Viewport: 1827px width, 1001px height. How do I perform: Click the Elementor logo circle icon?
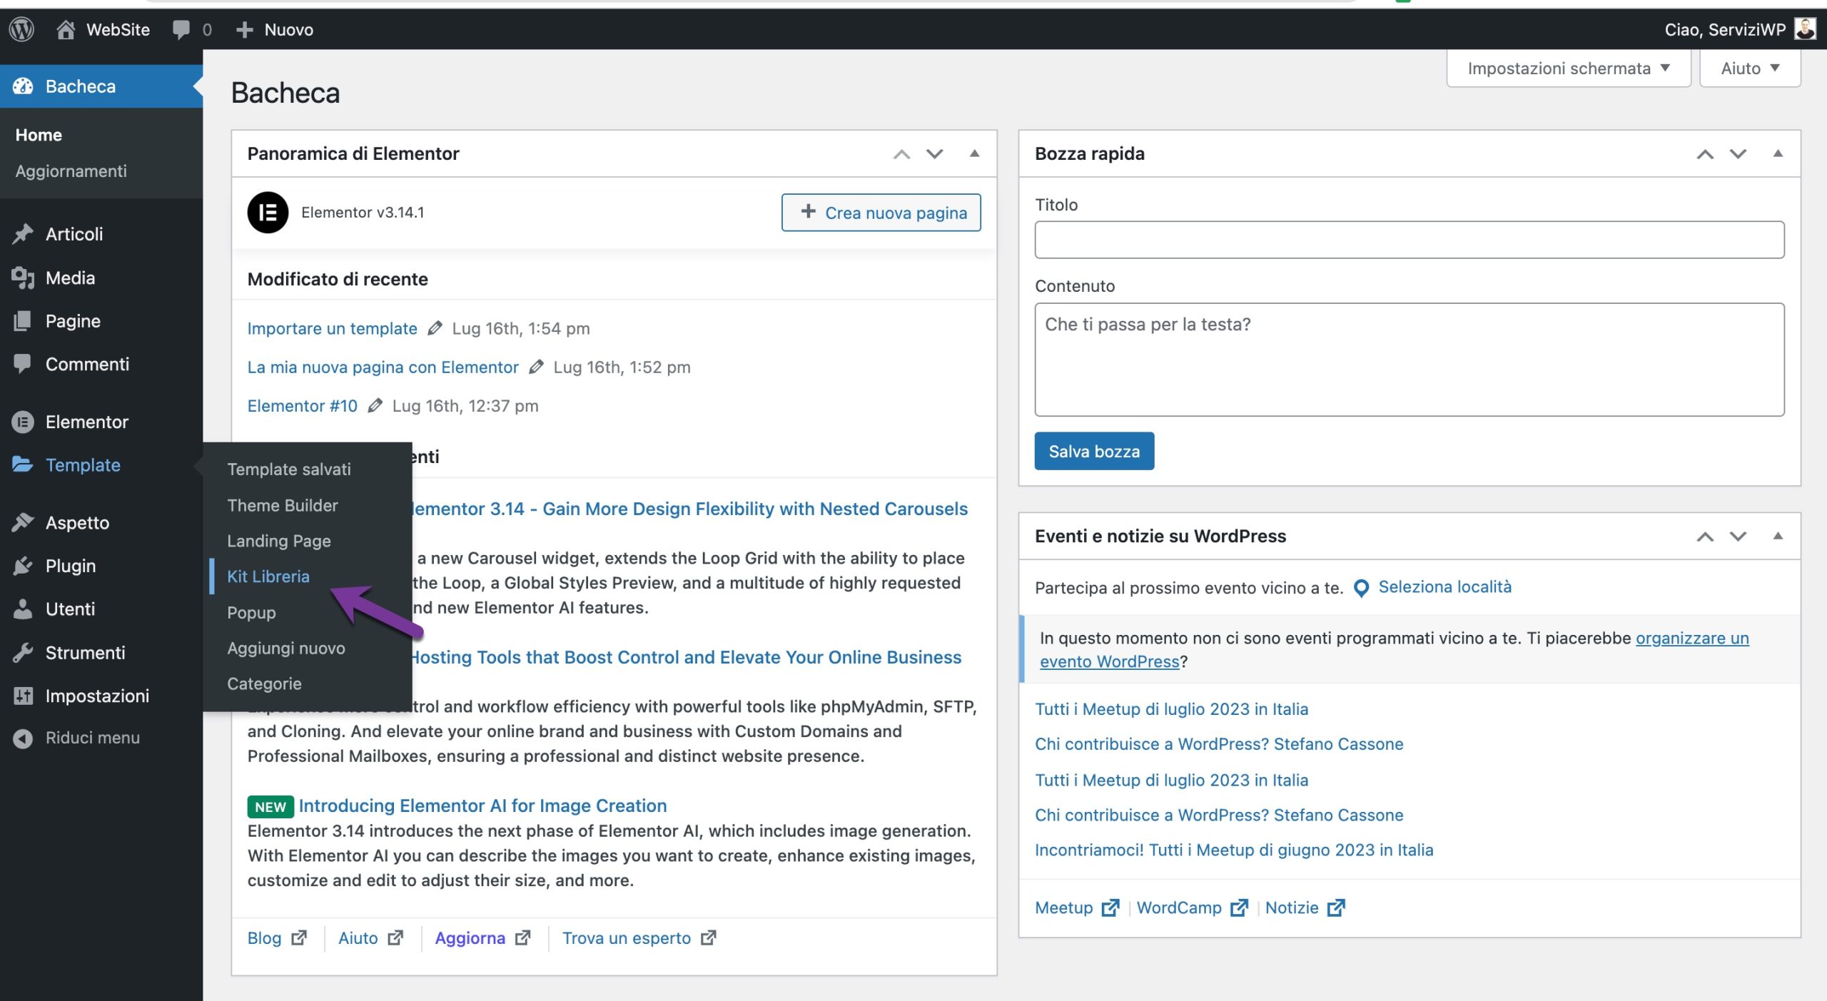tap(268, 213)
